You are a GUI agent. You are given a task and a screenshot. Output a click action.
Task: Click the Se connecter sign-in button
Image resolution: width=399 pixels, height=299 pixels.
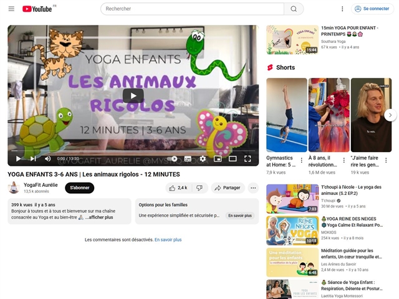[x=372, y=9]
